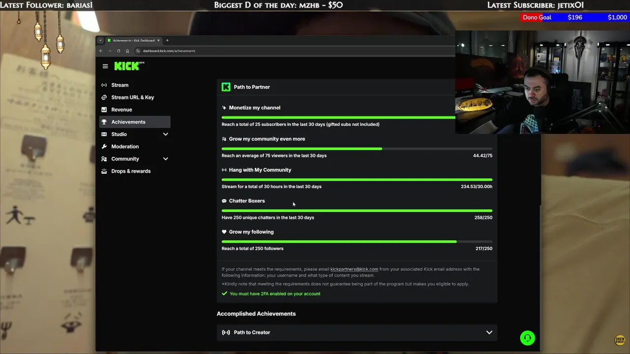This screenshot has width=630, height=354.
Task: Click the broadcast icon beside Hang with My Community
Action: (224, 170)
